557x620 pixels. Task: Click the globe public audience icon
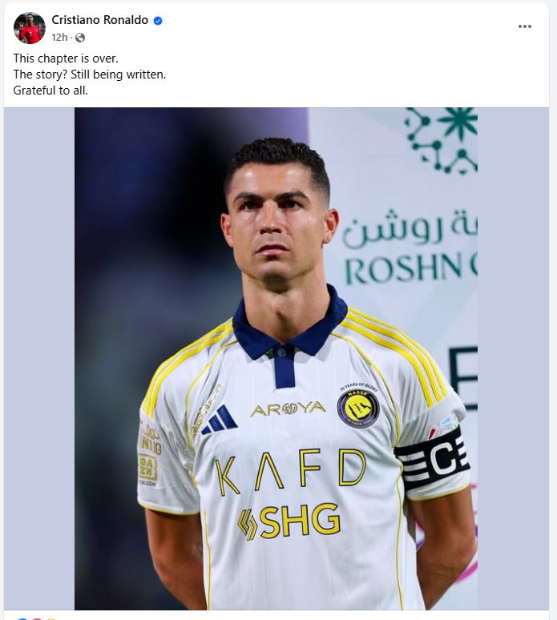(80, 38)
